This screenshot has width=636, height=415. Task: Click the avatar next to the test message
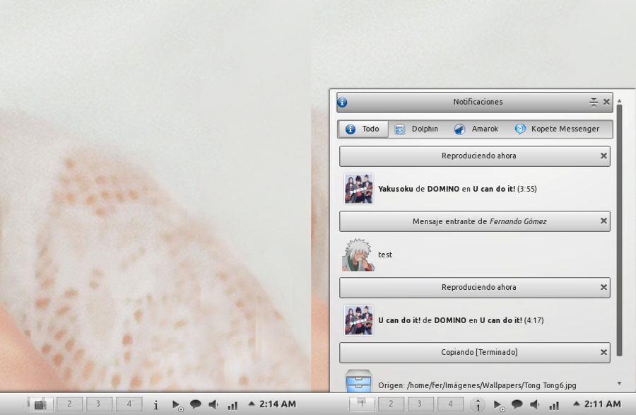(358, 255)
